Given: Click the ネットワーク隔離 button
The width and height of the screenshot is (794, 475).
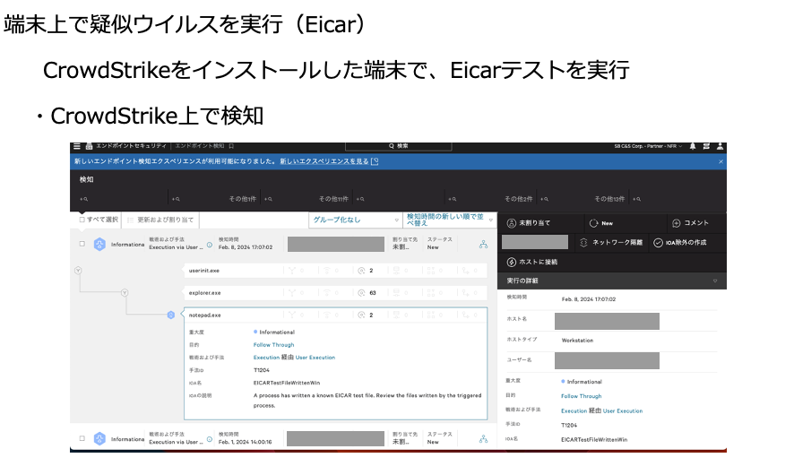Looking at the screenshot, I should click(611, 243).
